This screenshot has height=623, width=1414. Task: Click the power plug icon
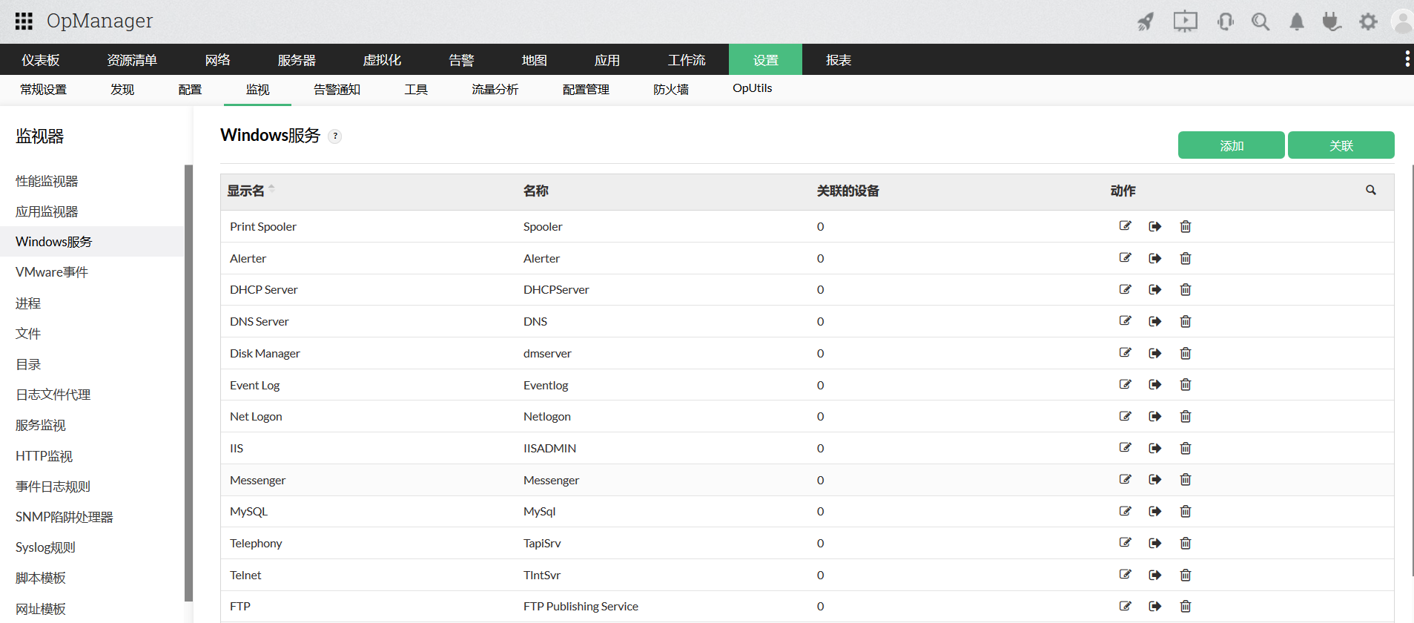coord(1332,22)
